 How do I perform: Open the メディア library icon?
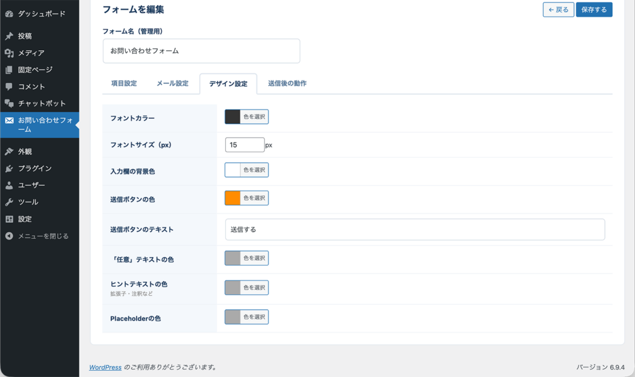tap(9, 53)
